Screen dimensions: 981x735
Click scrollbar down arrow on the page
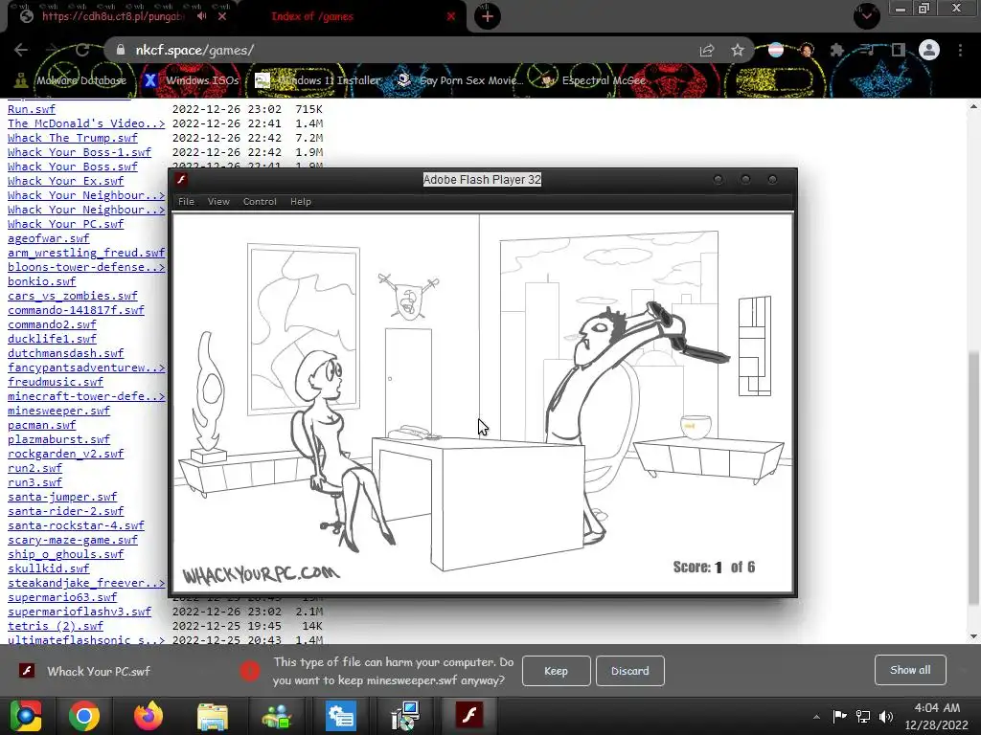pyautogui.click(x=973, y=636)
